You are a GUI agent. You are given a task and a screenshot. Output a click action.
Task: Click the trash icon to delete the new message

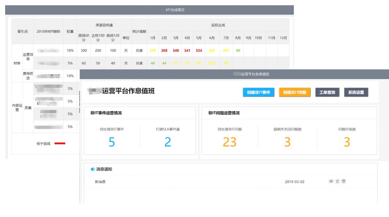(344, 181)
